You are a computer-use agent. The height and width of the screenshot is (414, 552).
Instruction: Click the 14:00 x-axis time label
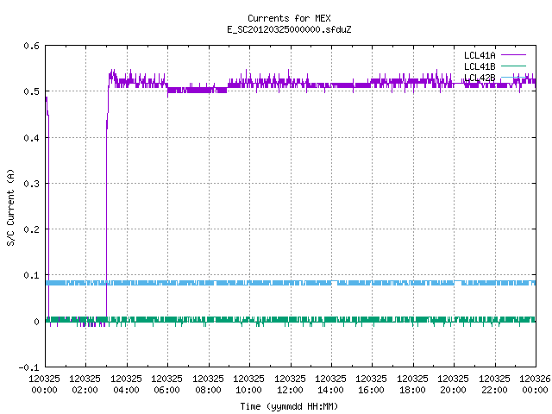tap(330, 390)
